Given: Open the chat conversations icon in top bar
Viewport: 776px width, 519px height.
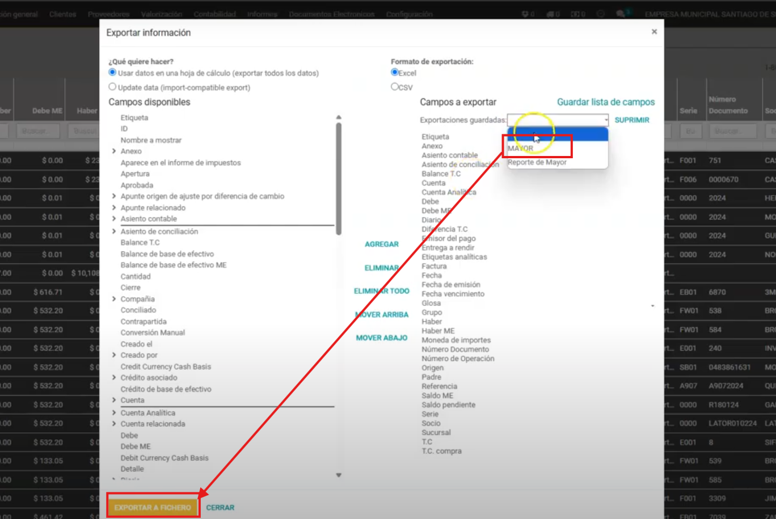Looking at the screenshot, I should point(622,14).
